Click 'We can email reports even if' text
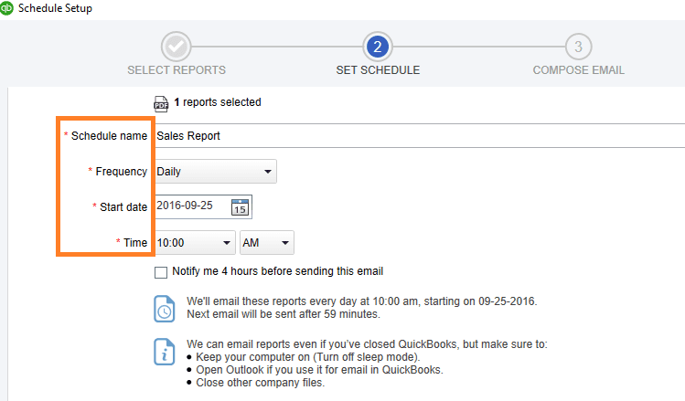 (367, 344)
